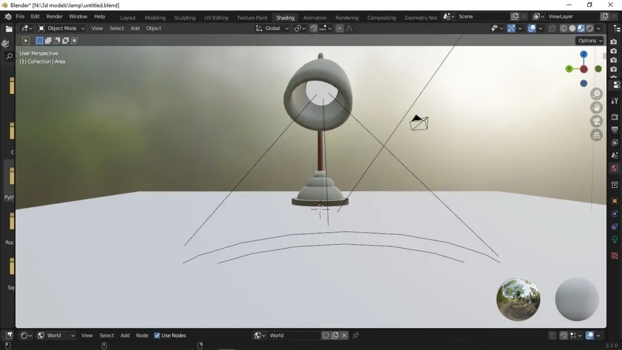Toggle X-ray mode button
Viewport: 622px width, 350px height.
[x=552, y=29]
